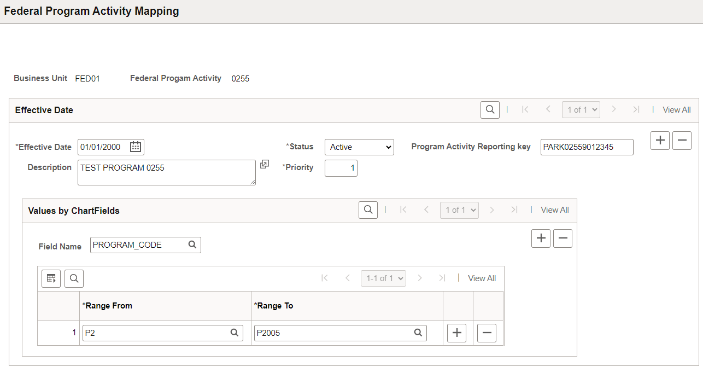Delete the Values by ChartFields row
This screenshot has height=367, width=703.
(x=563, y=238)
